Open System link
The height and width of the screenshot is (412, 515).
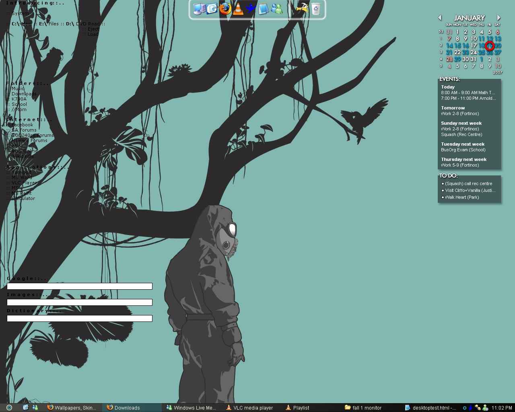[20, 13]
